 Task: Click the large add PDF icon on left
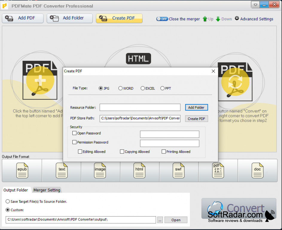click(x=40, y=80)
